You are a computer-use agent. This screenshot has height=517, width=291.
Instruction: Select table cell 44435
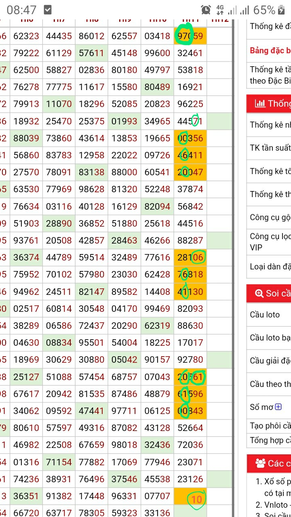[59, 36]
